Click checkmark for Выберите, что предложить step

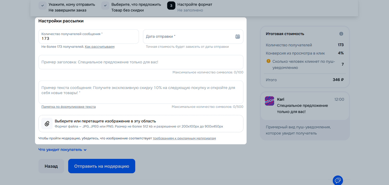coord(105,6)
